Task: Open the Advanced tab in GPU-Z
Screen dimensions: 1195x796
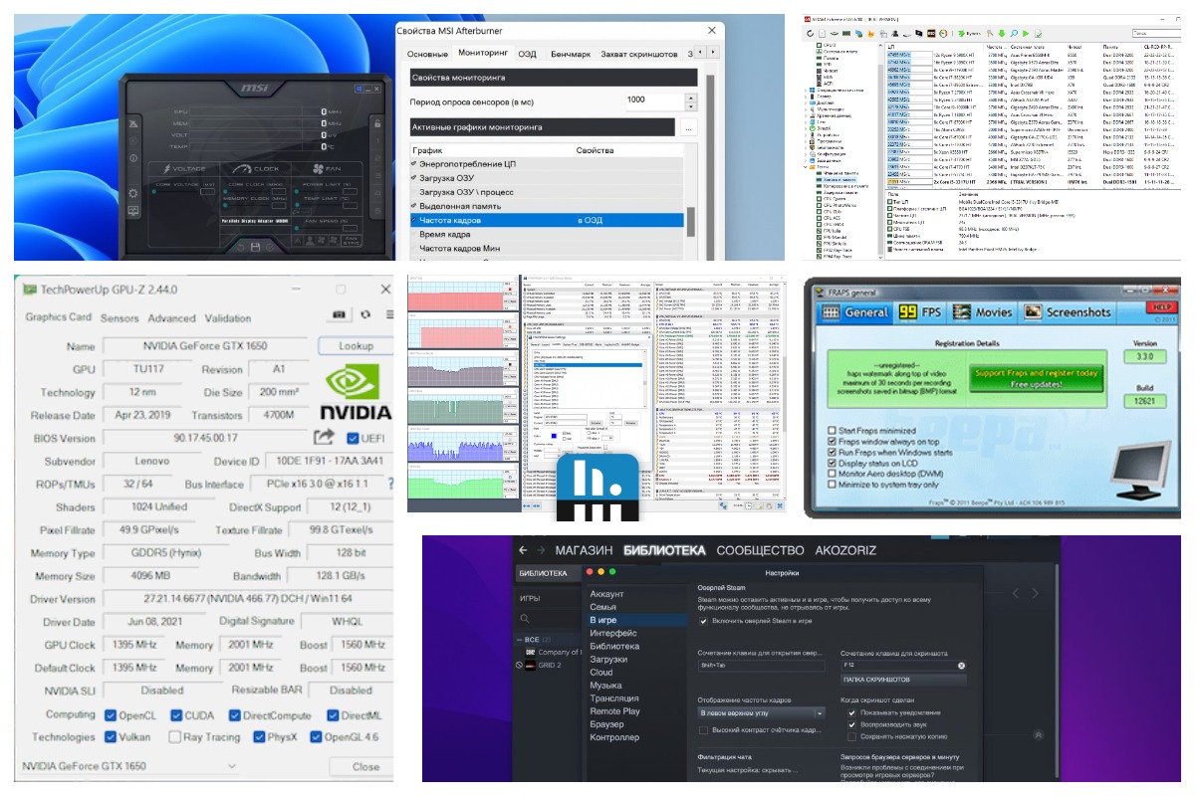Action: (171, 318)
